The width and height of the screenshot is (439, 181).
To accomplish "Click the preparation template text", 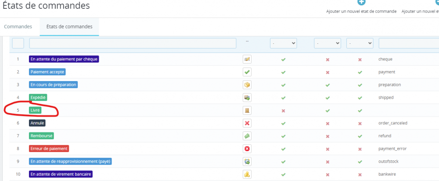I will [389, 85].
